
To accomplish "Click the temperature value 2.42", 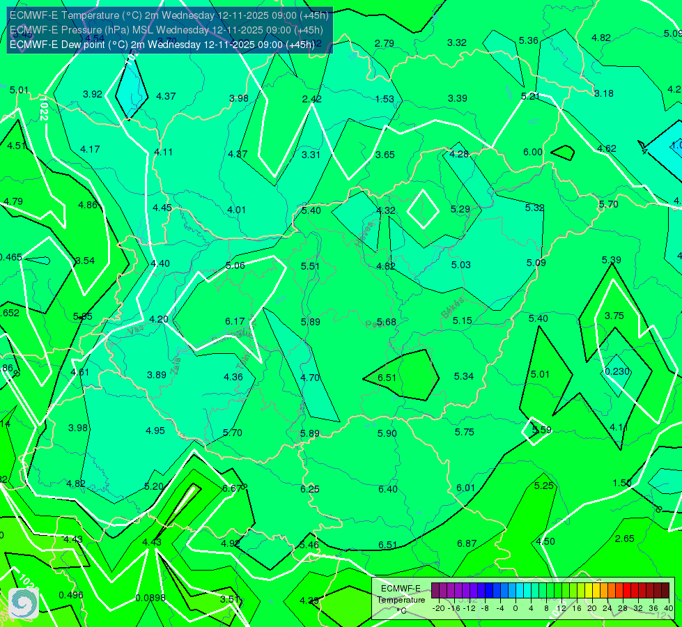I will point(312,99).
